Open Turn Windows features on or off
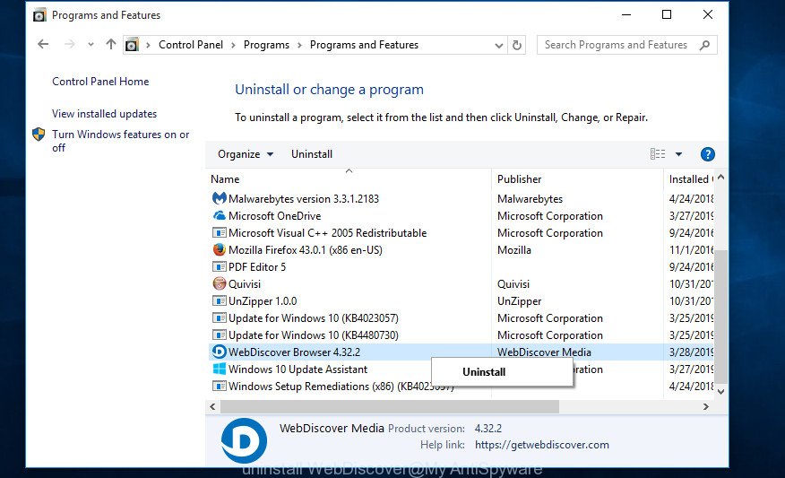This screenshot has height=478, width=785. (x=121, y=141)
